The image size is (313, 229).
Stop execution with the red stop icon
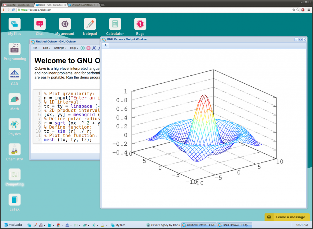pyautogui.click(x=88, y=48)
